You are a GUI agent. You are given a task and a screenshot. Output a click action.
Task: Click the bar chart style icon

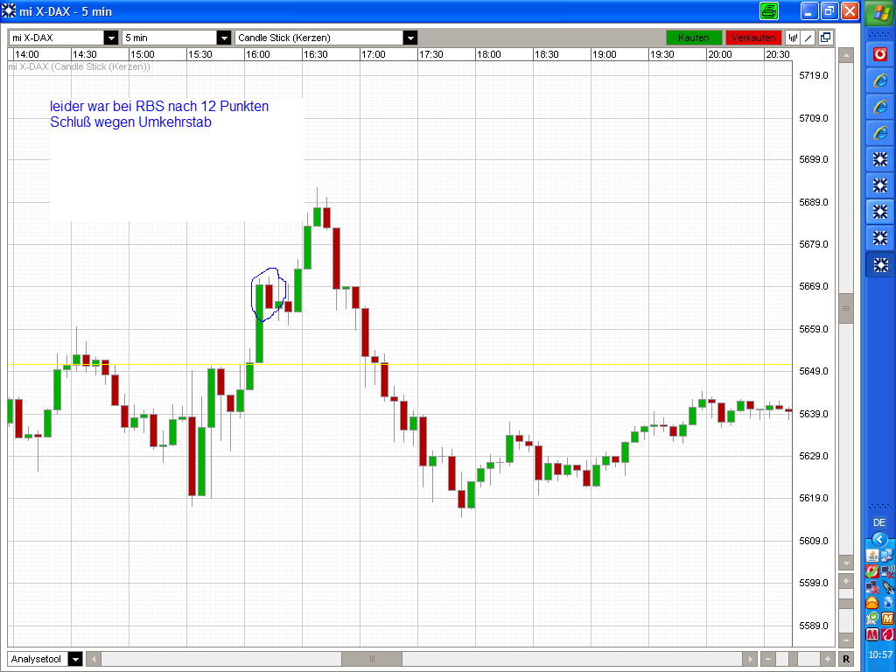793,38
